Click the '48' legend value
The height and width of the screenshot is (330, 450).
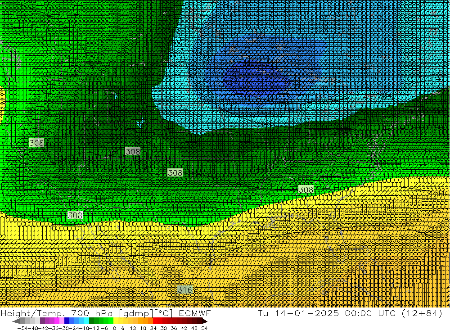(194, 328)
